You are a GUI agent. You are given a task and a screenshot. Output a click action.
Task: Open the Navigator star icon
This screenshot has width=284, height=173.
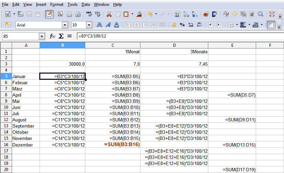coord(234,14)
